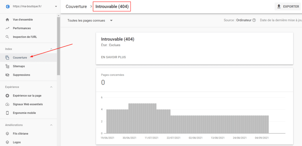Select Couverture in the sidebar
Screen dimensions: 302x146
[20, 58]
